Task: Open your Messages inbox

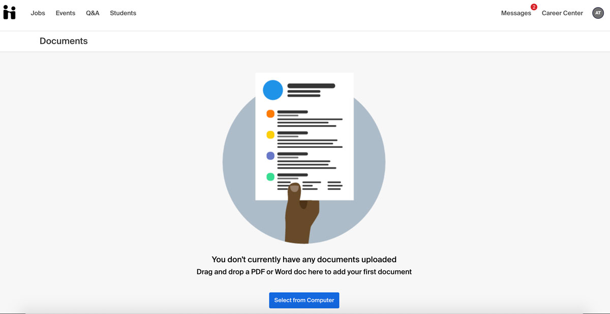Action: coord(516,13)
